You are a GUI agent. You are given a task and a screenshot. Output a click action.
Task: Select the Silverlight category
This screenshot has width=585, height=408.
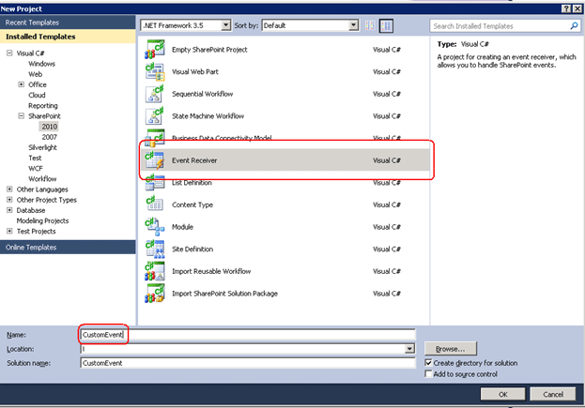[42, 147]
